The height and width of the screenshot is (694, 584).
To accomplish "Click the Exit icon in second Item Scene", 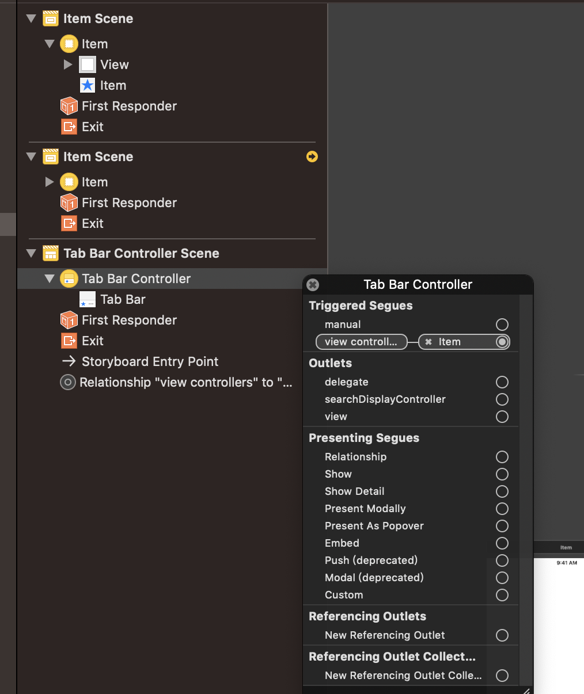I will click(x=69, y=223).
